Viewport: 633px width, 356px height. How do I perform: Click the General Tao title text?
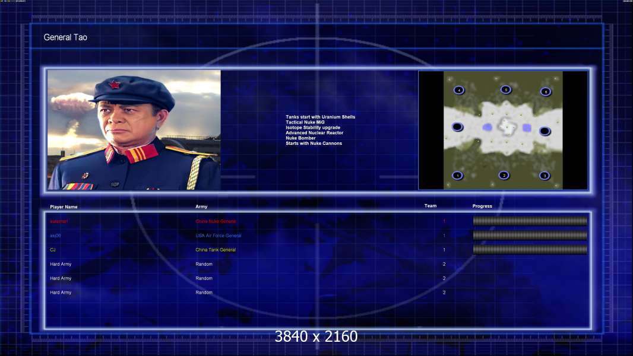pos(65,37)
